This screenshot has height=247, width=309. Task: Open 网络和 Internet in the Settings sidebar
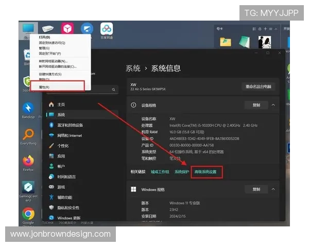point(82,135)
